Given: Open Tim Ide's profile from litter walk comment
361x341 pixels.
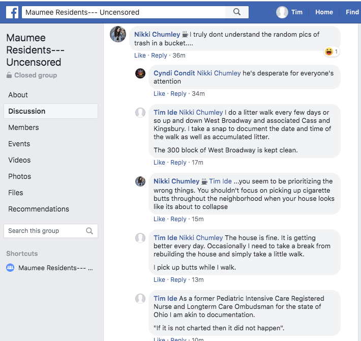Looking at the screenshot, I should [165, 112].
